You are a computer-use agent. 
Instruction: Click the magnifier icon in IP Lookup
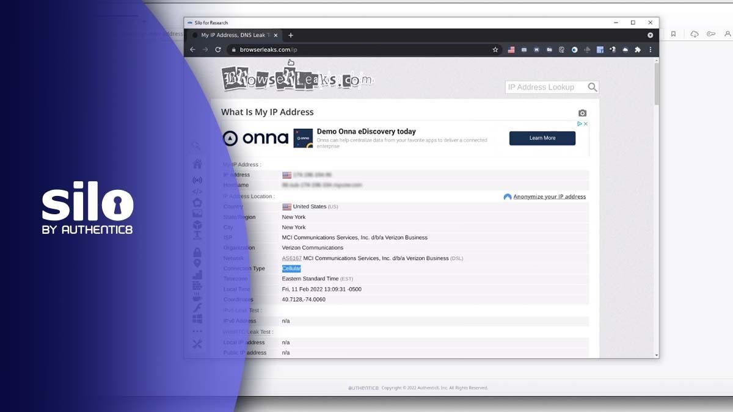click(593, 87)
